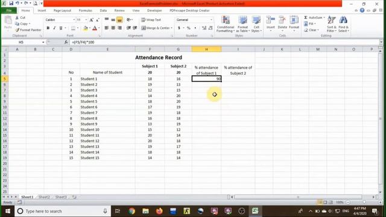Click the AutoSum button
This screenshot has height=217, width=386.
pyautogui.click(x=314, y=17)
